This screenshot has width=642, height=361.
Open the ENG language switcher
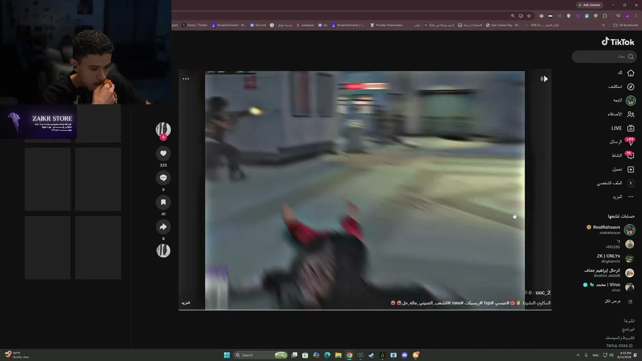(595, 355)
